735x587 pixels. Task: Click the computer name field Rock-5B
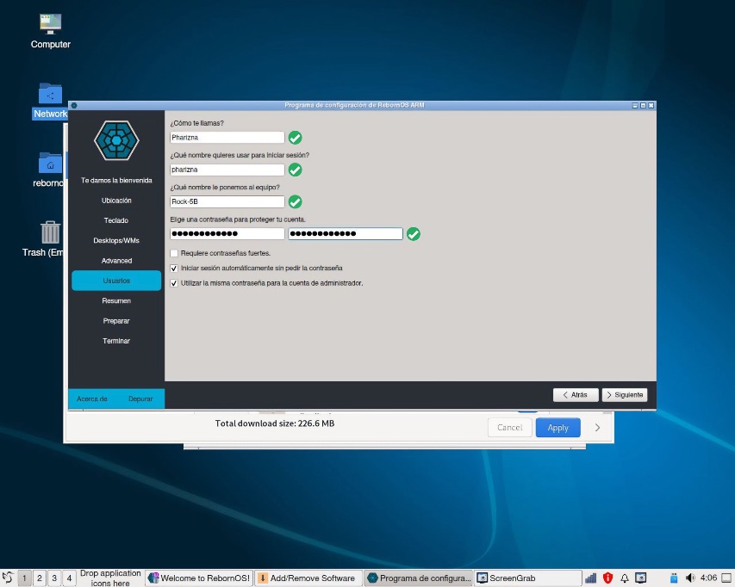pyautogui.click(x=227, y=201)
